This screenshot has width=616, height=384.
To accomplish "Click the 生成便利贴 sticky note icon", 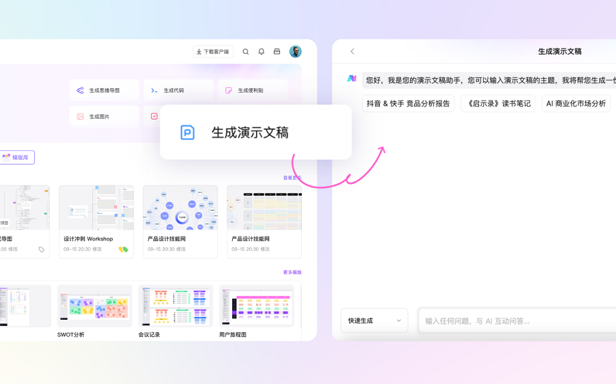I will 229,90.
